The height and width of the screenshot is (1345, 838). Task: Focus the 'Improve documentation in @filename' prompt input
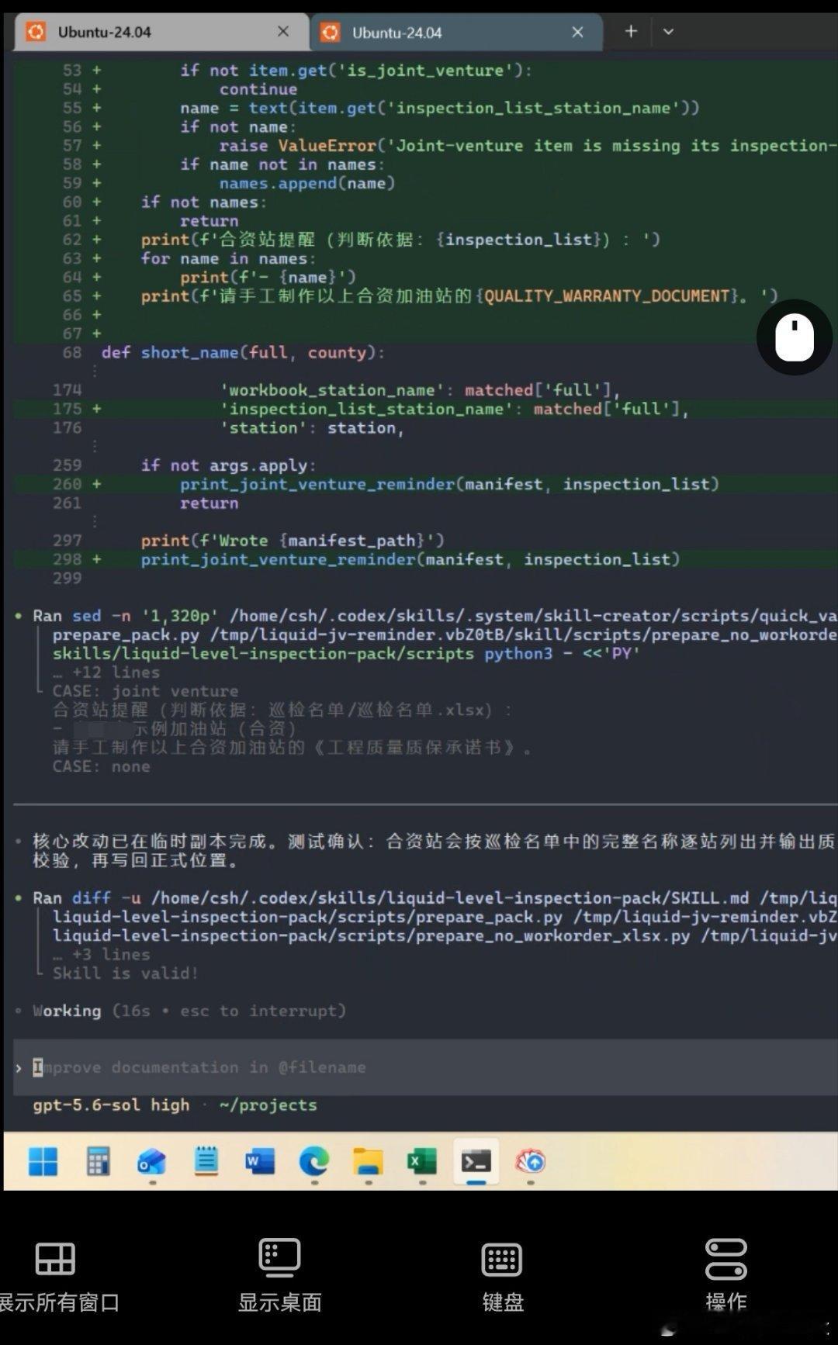[x=425, y=1067]
